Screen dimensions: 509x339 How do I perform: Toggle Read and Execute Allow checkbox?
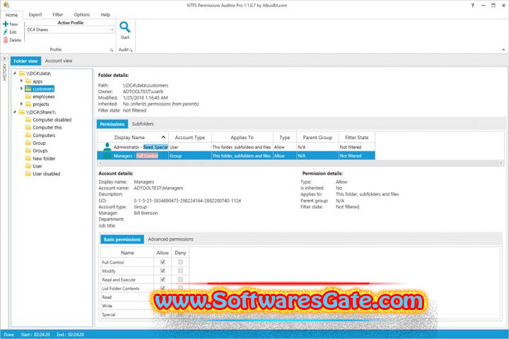(163, 280)
